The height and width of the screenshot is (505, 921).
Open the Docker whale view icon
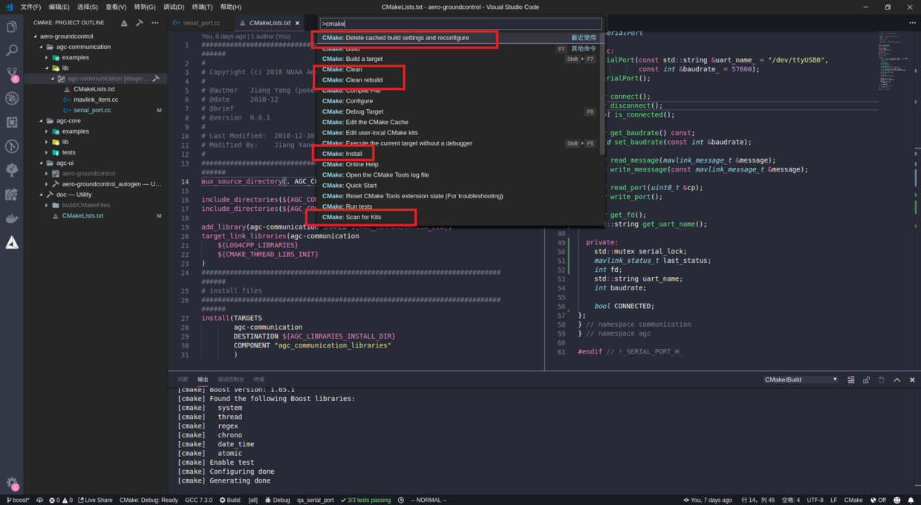point(12,219)
